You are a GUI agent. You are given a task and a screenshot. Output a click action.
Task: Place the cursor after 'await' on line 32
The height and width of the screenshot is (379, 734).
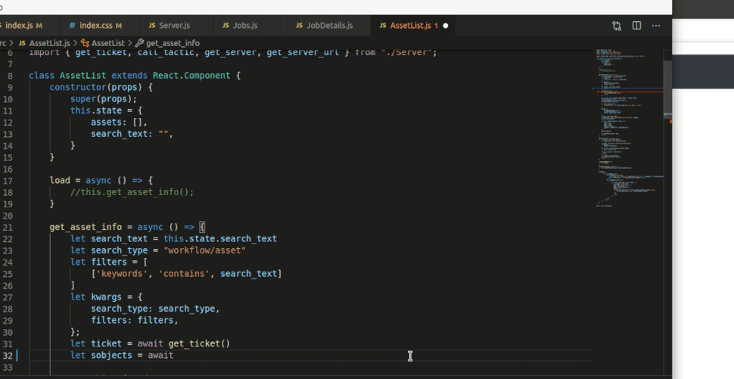tap(174, 356)
